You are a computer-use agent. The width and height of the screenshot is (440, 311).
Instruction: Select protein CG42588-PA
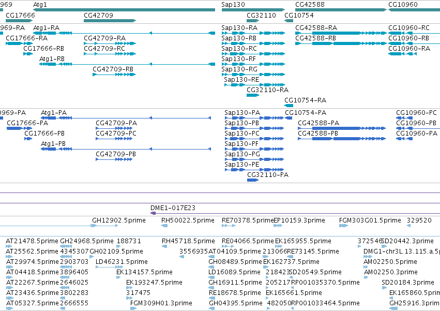[x=342, y=128]
